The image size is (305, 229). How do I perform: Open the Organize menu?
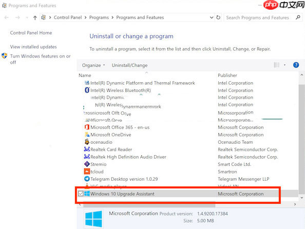tap(93, 65)
